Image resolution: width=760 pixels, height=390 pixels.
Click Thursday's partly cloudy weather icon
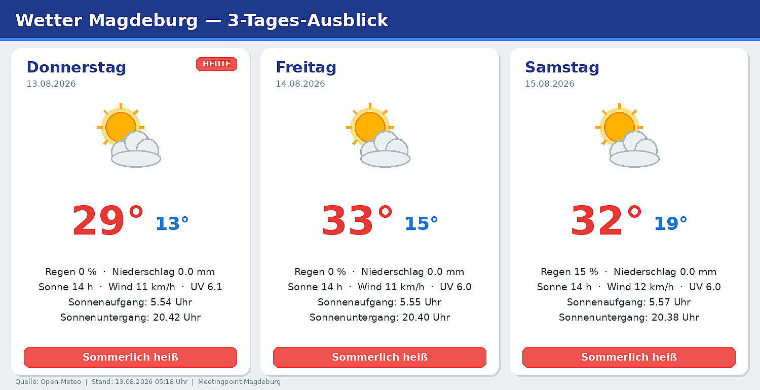click(x=129, y=135)
